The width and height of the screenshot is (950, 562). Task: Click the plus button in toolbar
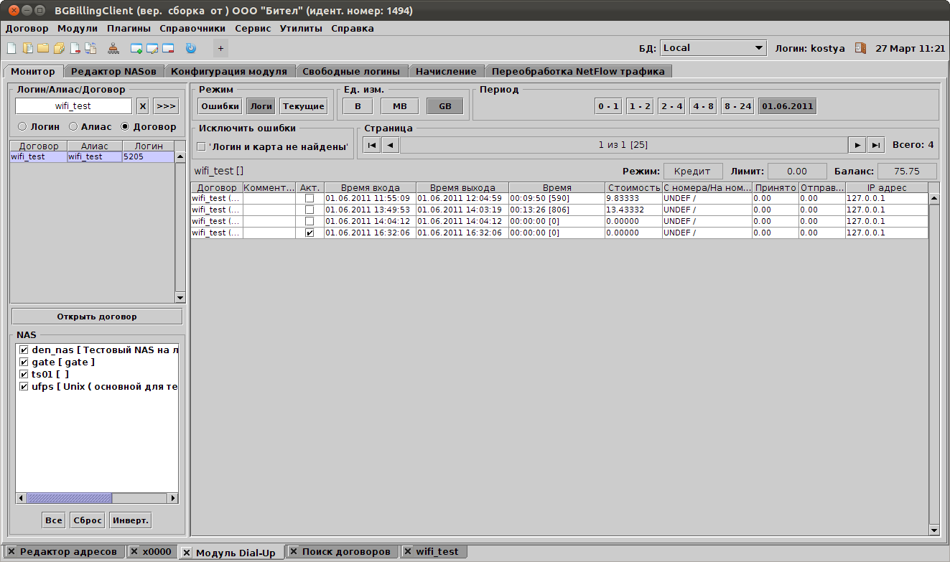(220, 49)
